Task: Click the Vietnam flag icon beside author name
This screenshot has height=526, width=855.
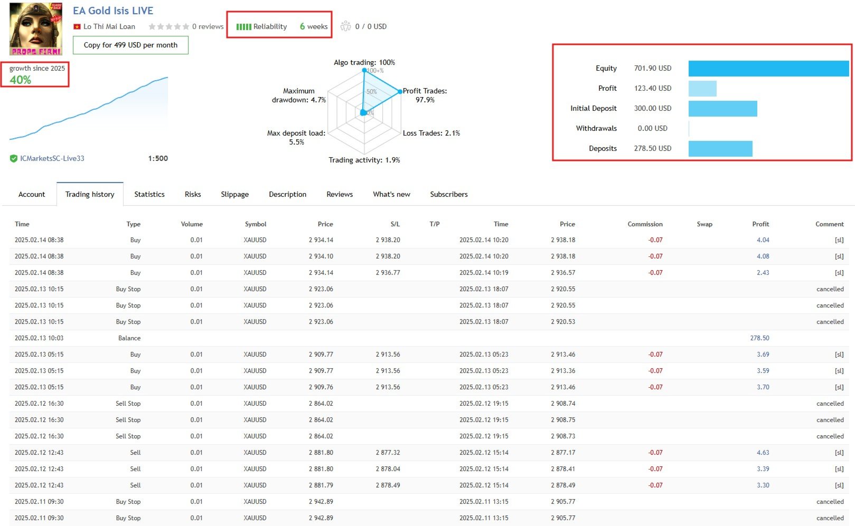Action: point(77,26)
